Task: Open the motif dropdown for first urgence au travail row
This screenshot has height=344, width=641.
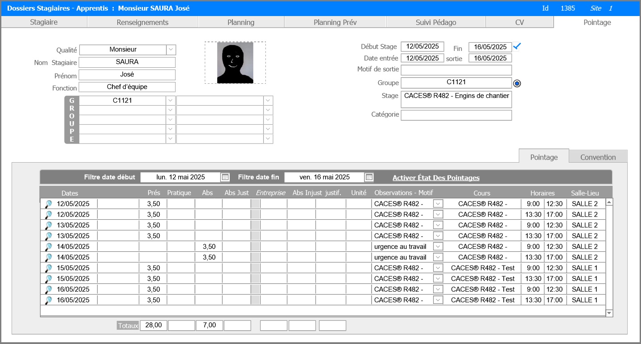Action: click(438, 247)
